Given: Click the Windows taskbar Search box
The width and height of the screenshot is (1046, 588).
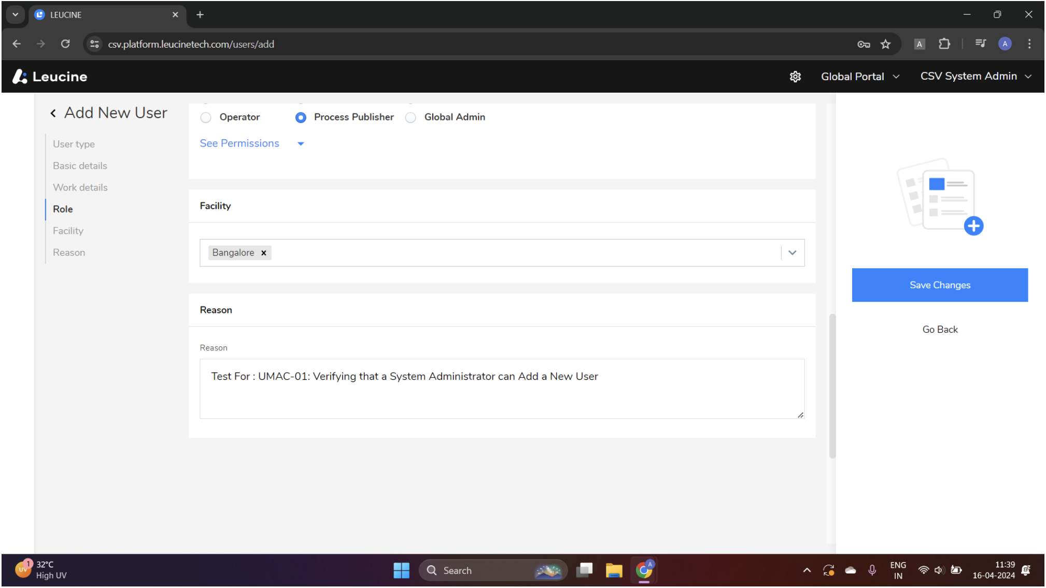Looking at the screenshot, I should point(492,570).
